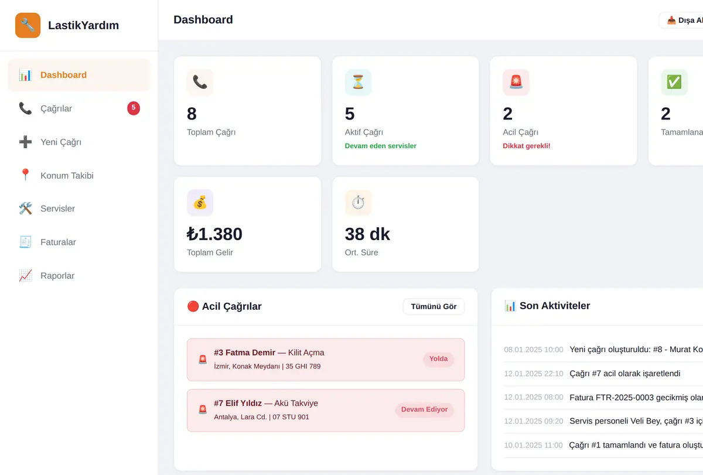
Task: Click the ₺1.380 Toplam Gelir value
Action: click(x=214, y=234)
